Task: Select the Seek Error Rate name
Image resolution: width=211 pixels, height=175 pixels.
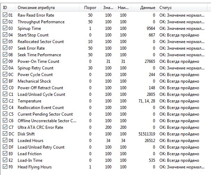Action: pos(31,48)
